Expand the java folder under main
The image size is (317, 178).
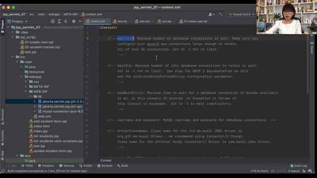click(x=22, y=67)
